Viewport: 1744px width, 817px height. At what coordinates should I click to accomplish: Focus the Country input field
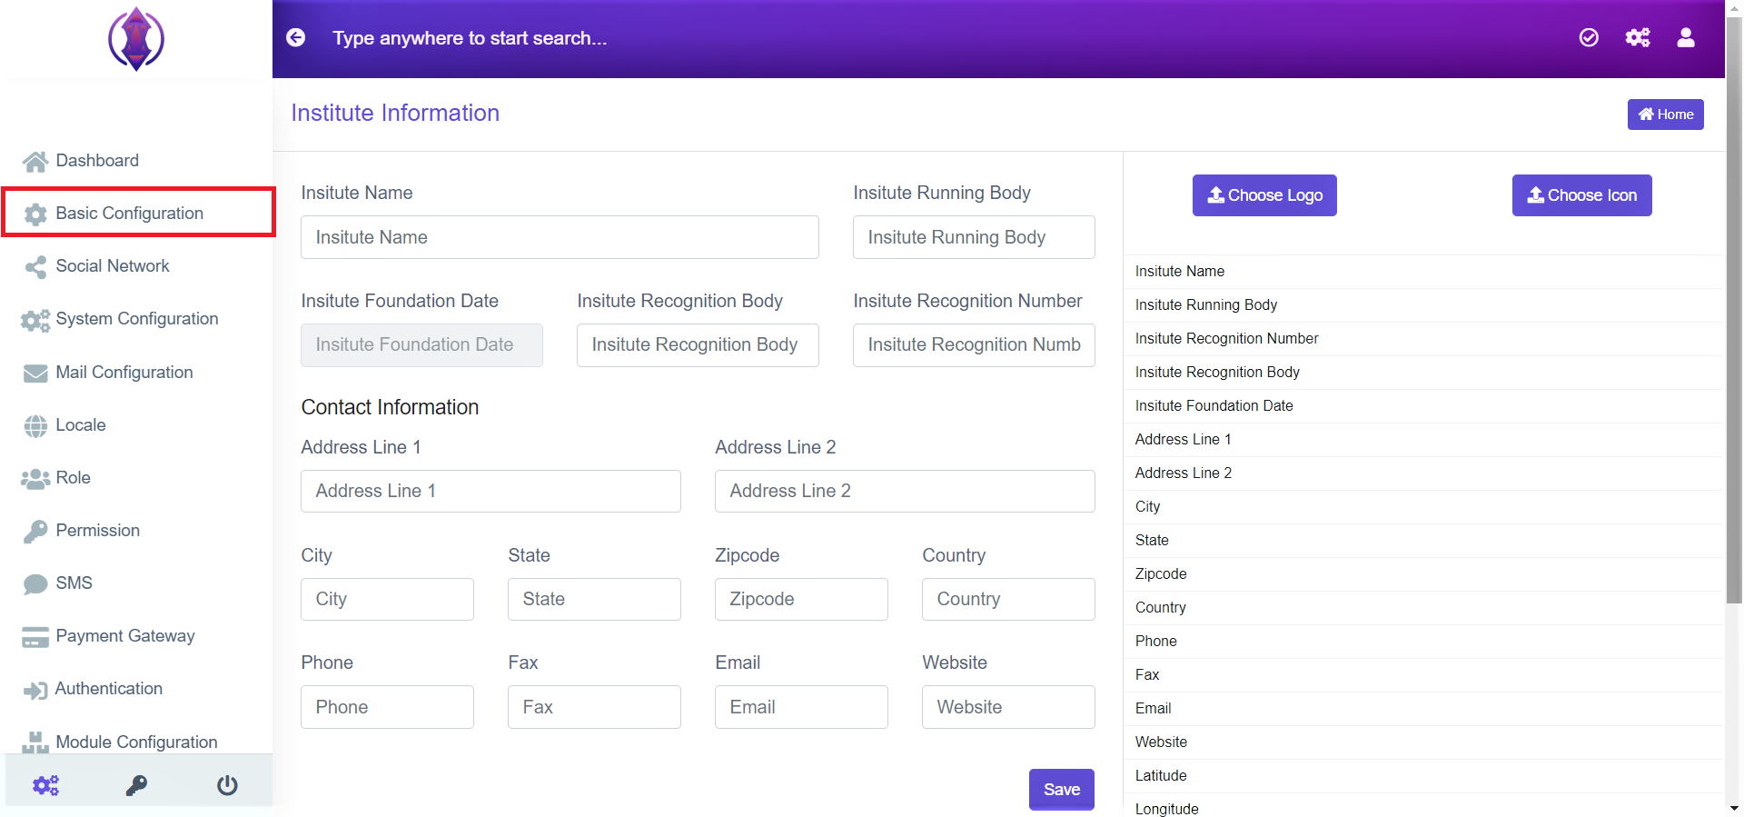(x=1008, y=599)
